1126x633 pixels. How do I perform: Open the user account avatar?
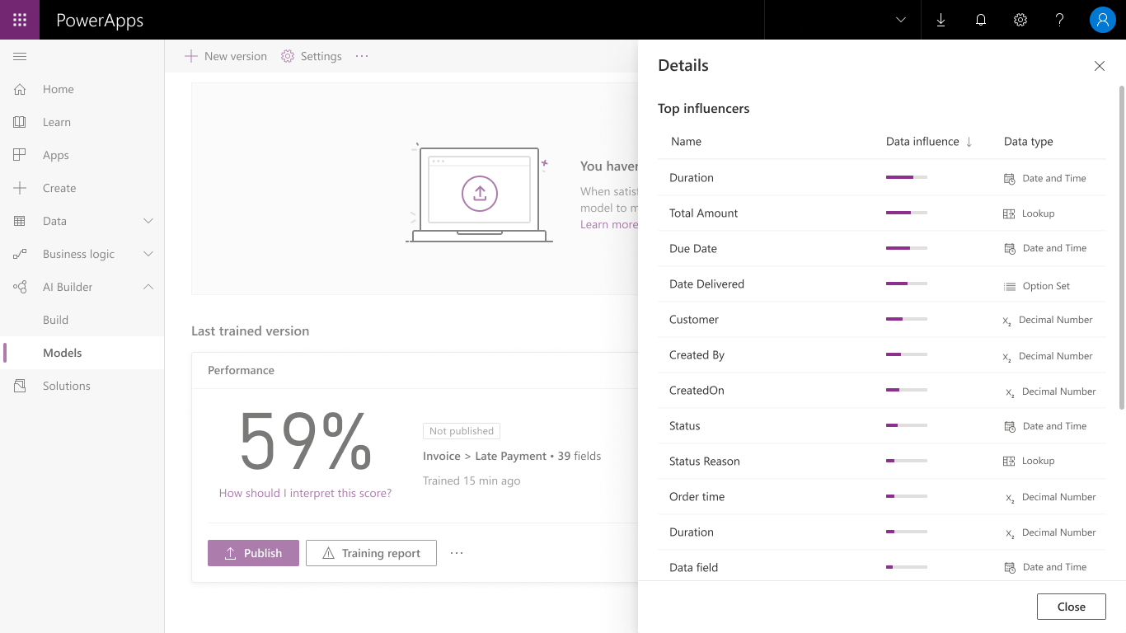coord(1103,20)
